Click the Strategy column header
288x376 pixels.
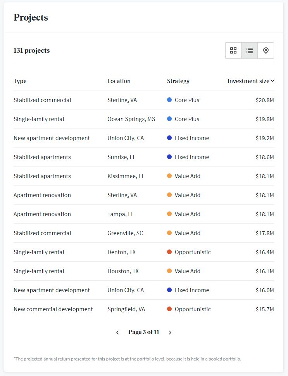178,81
